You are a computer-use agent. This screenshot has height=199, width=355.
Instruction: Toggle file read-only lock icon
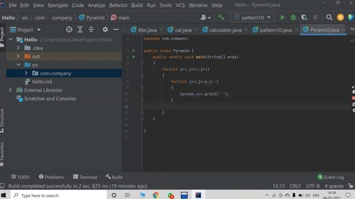351,186
